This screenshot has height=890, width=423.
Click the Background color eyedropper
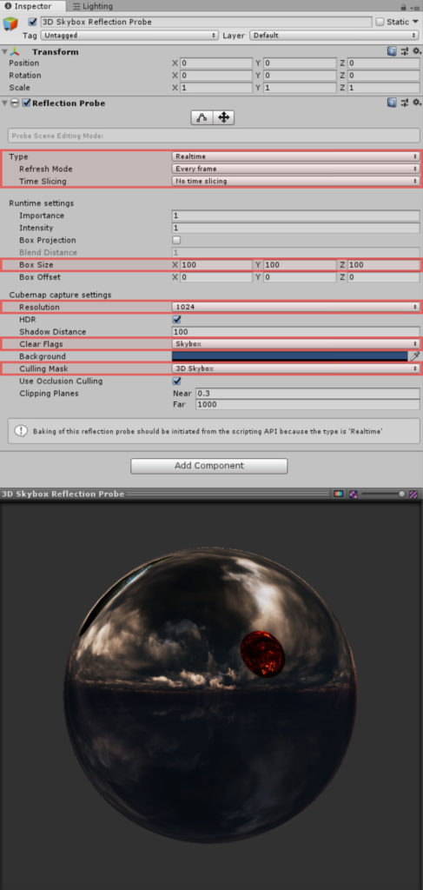pos(414,356)
